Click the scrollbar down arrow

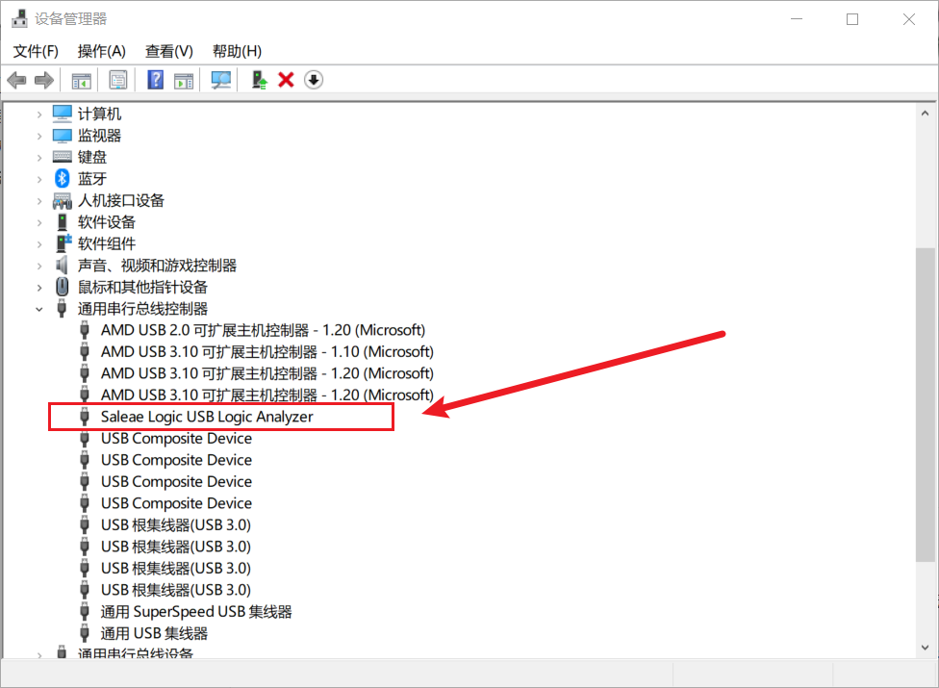coord(926,648)
